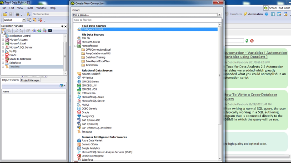Open the Analyst dropdown arrow

tap(24, 20)
